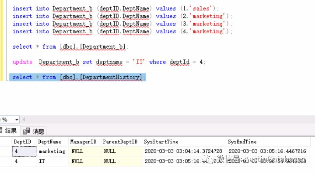The image size is (315, 173).
Task: Select the 'IT' DeptName cell
Action: click(52, 161)
